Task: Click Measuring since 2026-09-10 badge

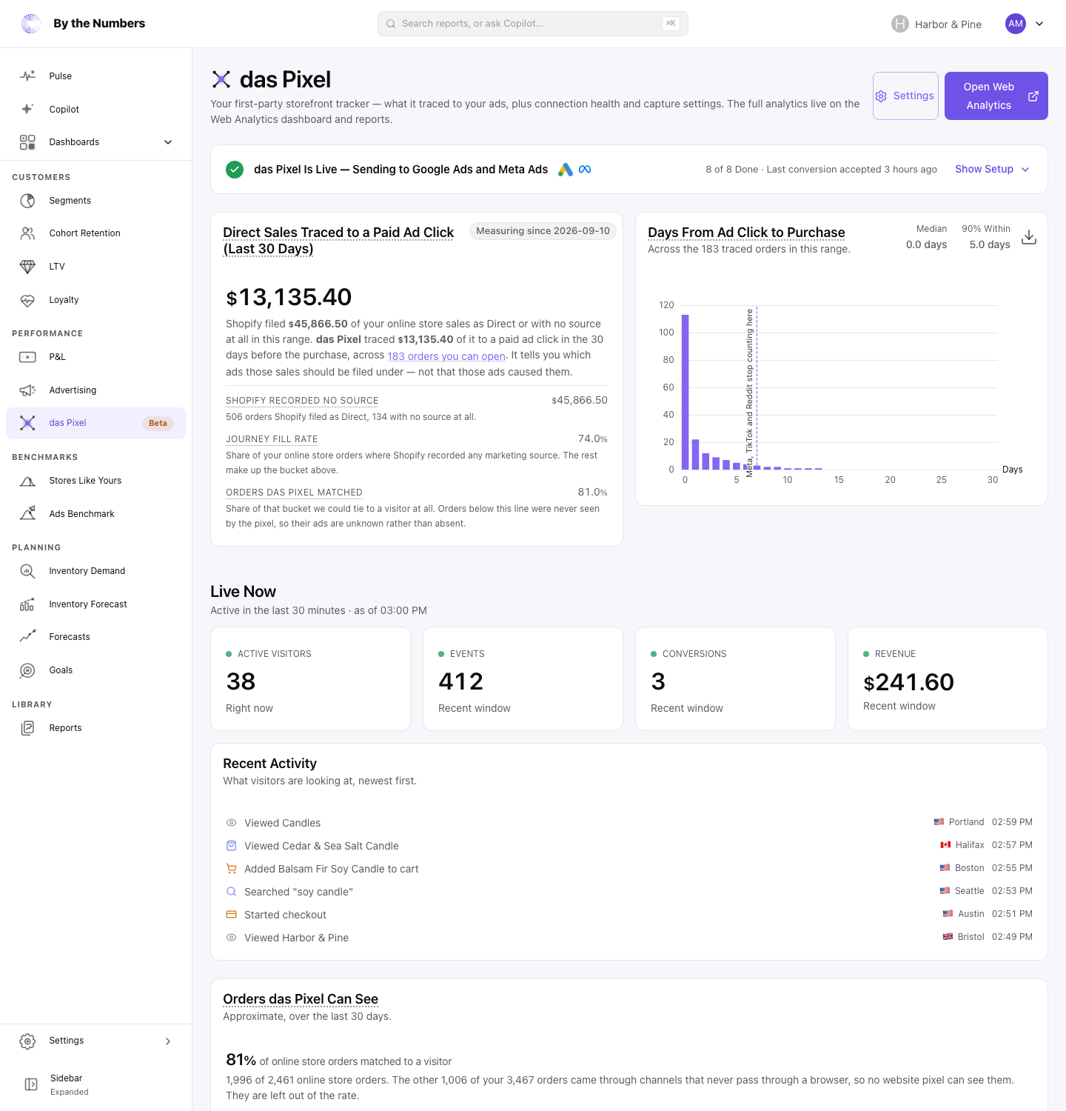Action: [x=543, y=231]
